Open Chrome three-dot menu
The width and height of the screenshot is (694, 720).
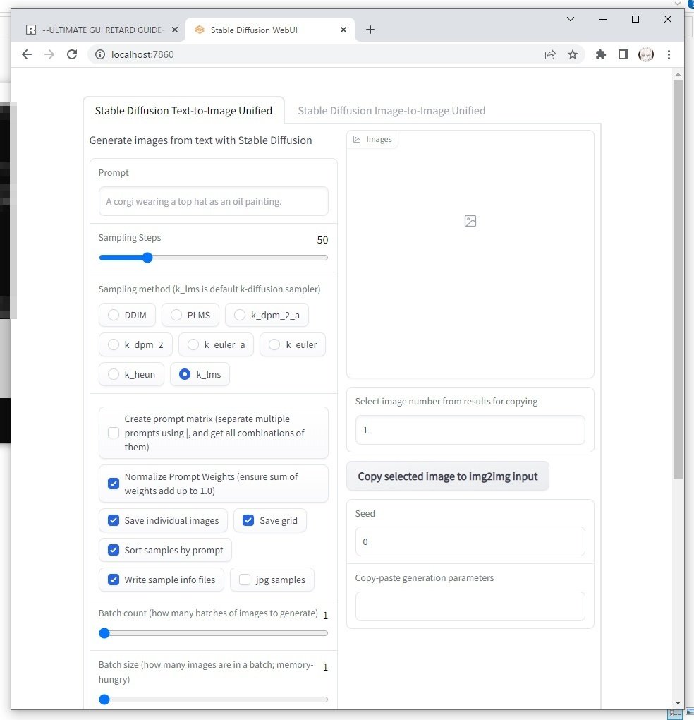click(x=669, y=54)
